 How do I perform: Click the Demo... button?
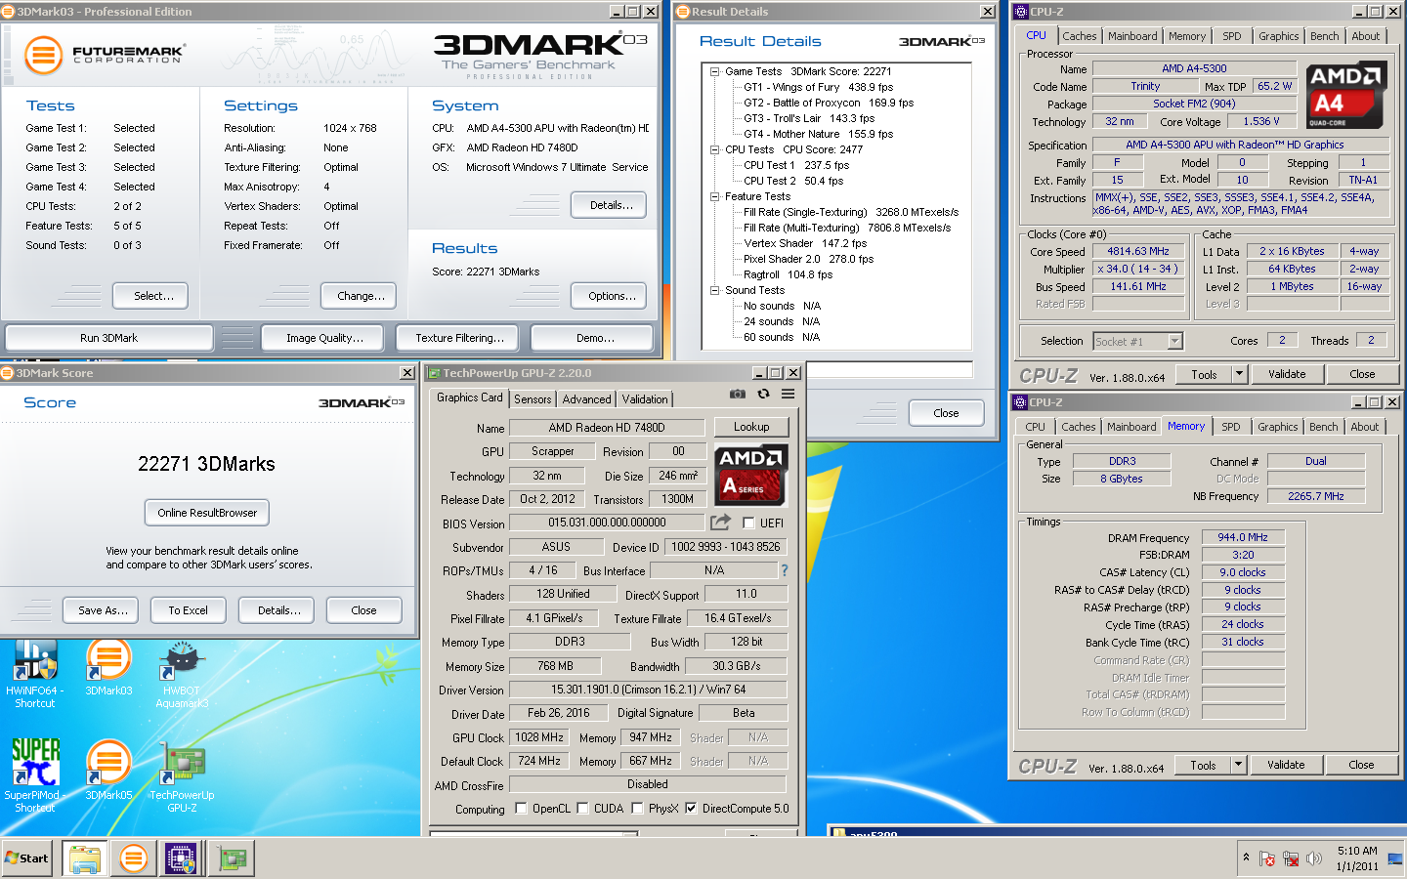pyautogui.click(x=594, y=338)
